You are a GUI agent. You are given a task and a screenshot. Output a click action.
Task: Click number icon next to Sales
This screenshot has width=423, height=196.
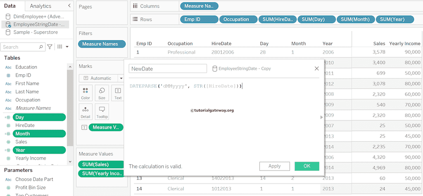[x=8, y=142]
